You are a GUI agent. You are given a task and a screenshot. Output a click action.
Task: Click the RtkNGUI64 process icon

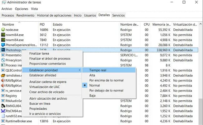click(x=3, y=106)
